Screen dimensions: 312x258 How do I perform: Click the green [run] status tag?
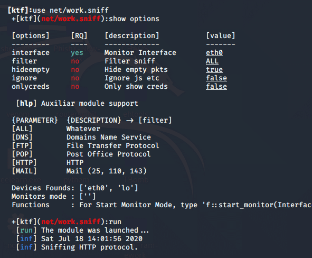[x=26, y=231]
